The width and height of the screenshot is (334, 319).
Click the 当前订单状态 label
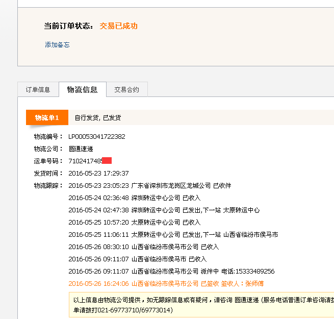tap(68, 26)
